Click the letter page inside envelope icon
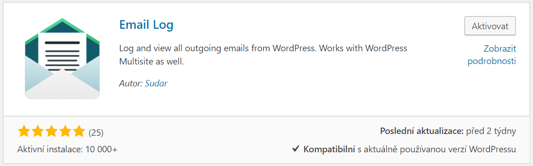Screen dimensions: 533x166 pyautogui.click(x=62, y=52)
